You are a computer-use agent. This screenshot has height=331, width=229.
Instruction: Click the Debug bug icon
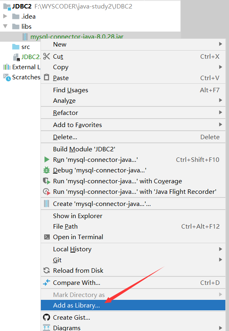(x=47, y=170)
